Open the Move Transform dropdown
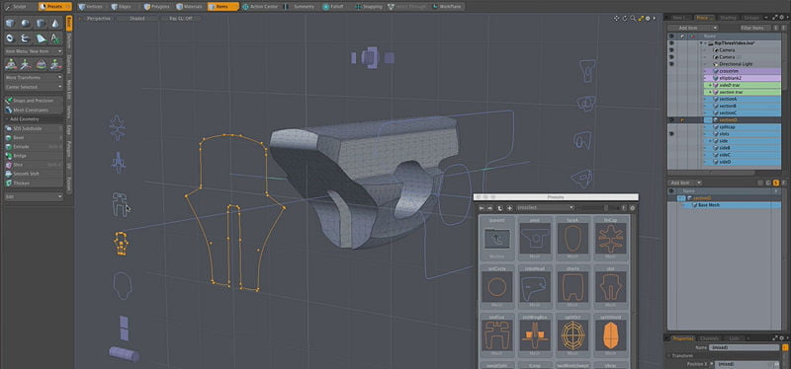 (x=34, y=78)
